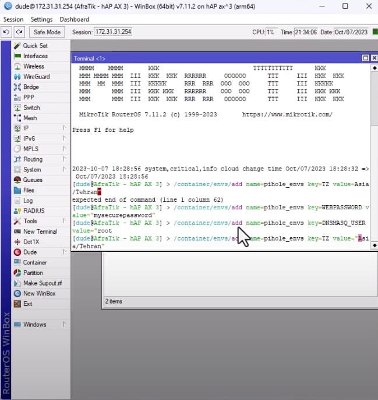
Task: Expand the Tools submenu arrow
Action: coord(65,221)
